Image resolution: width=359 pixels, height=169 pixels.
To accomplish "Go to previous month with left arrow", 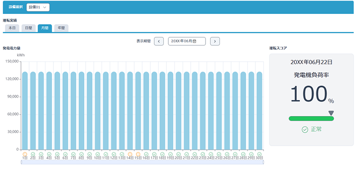I will [159, 41].
